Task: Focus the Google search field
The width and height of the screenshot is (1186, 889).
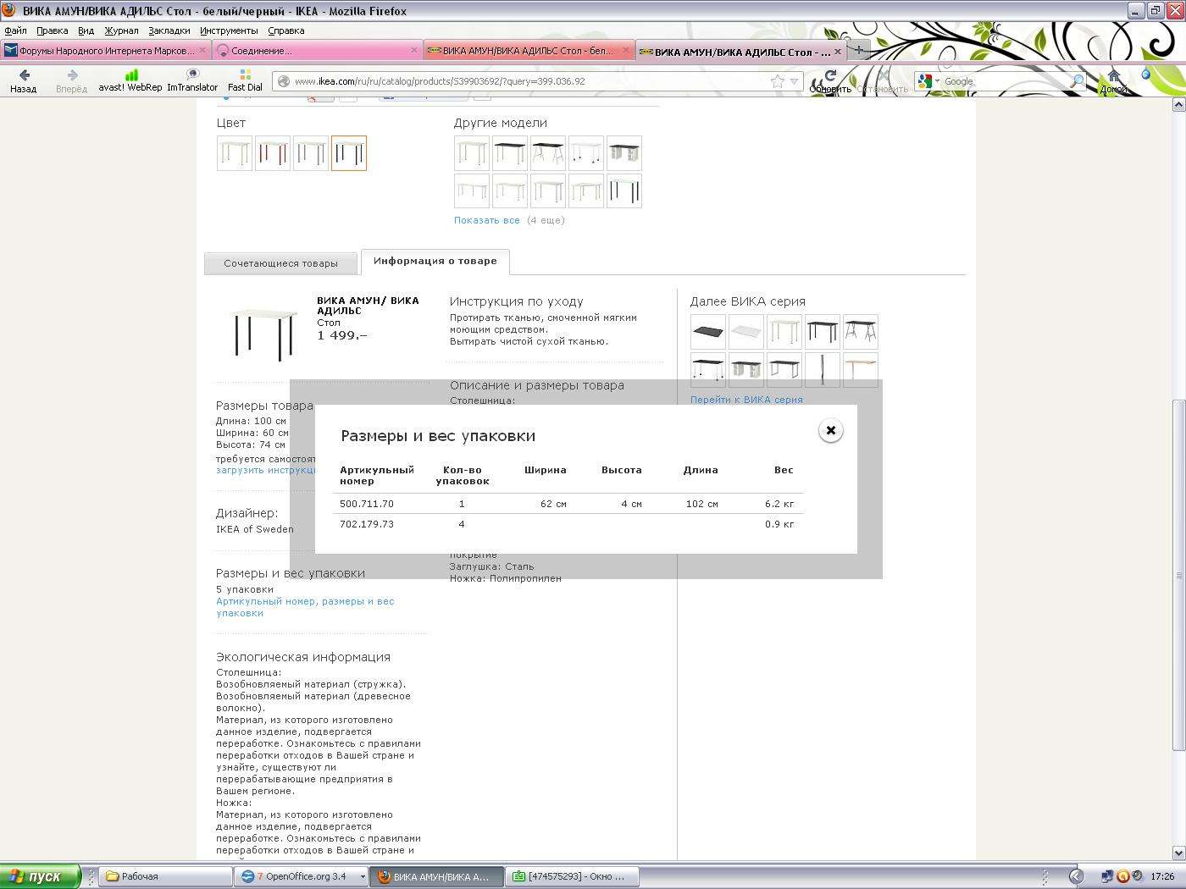Action: coord(1005,81)
